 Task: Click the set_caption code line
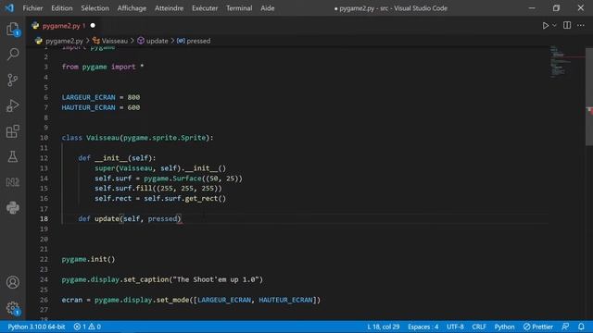click(x=162, y=279)
